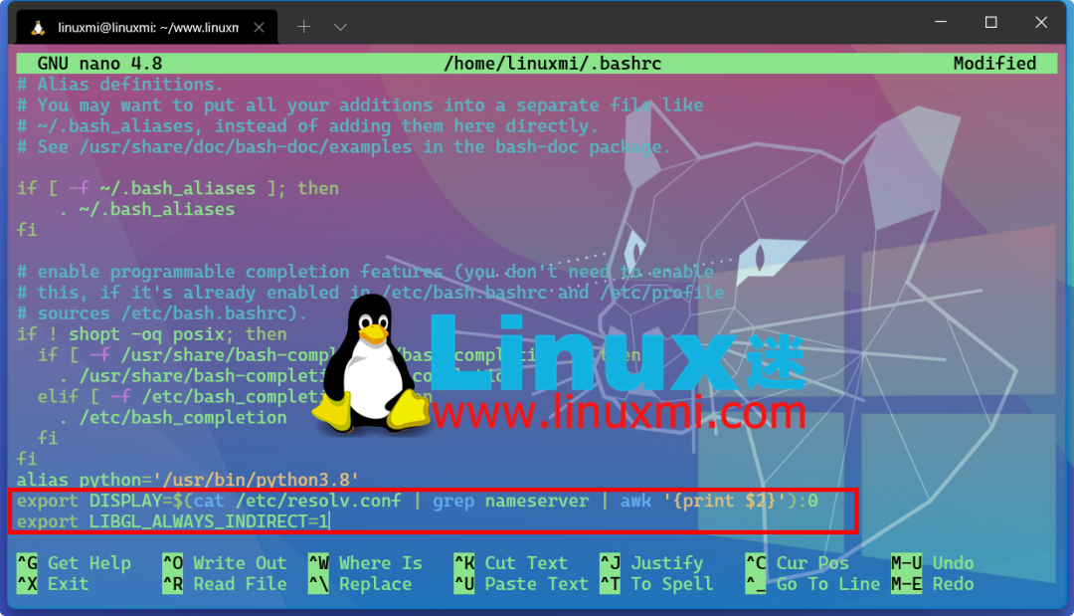The width and height of the screenshot is (1074, 616).
Task: Click the 'GNU nano 4.8' title text
Action: [x=99, y=64]
